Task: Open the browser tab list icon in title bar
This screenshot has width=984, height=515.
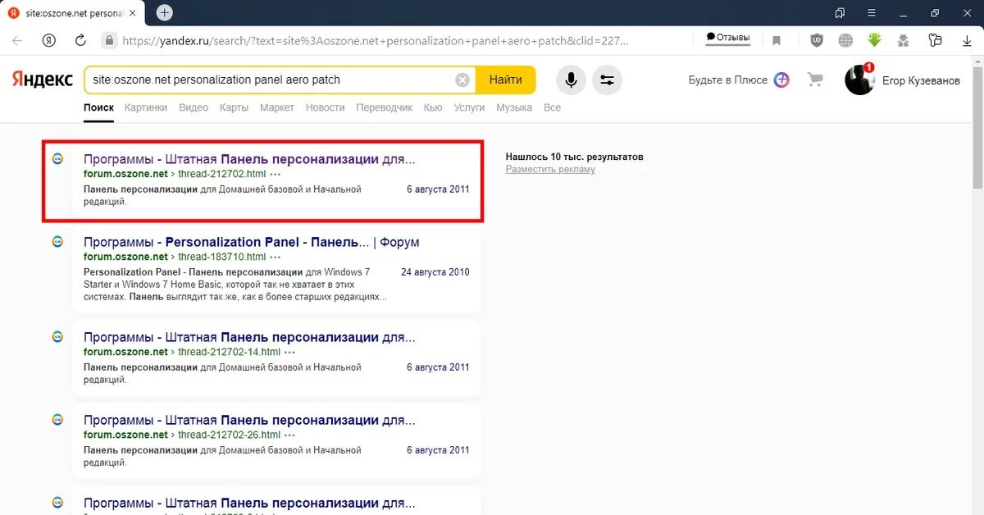Action: (x=840, y=13)
